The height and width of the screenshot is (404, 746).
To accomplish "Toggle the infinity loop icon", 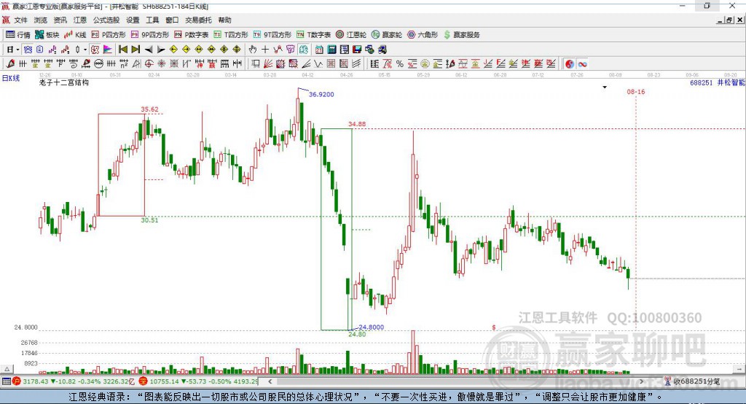I will (582, 64).
